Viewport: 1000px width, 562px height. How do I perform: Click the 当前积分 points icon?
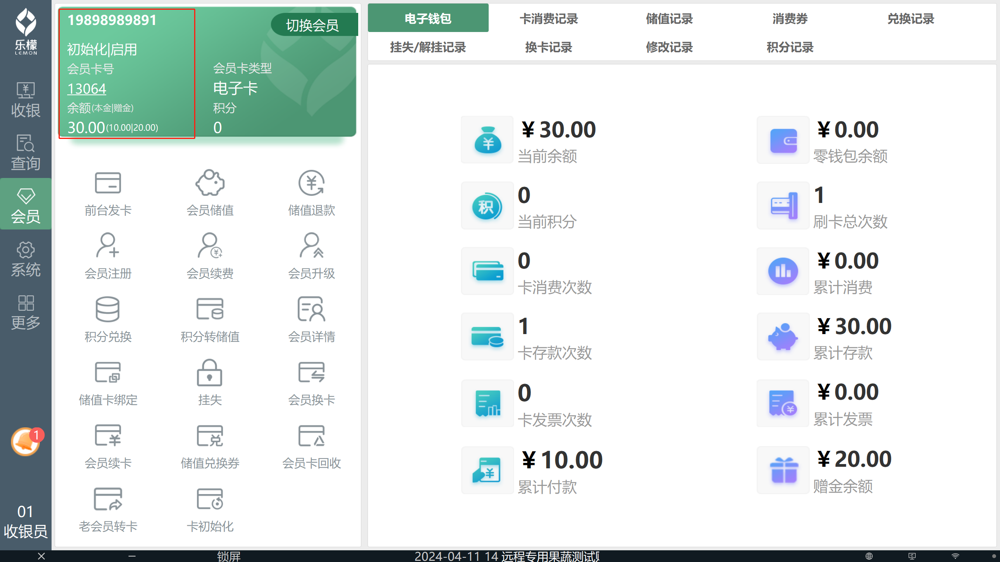pos(487,206)
